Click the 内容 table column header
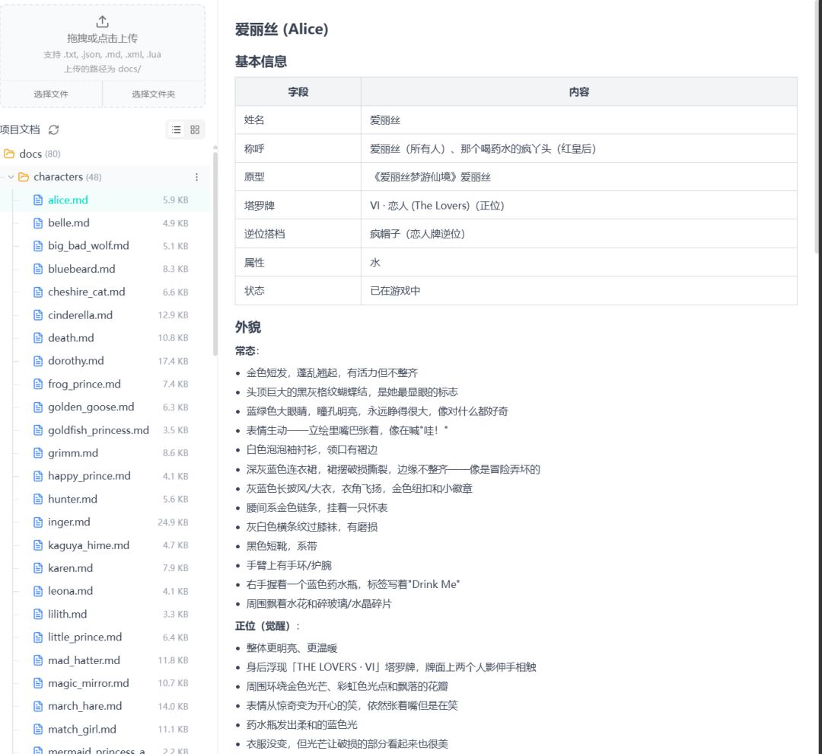This screenshot has height=754, width=822. point(578,92)
